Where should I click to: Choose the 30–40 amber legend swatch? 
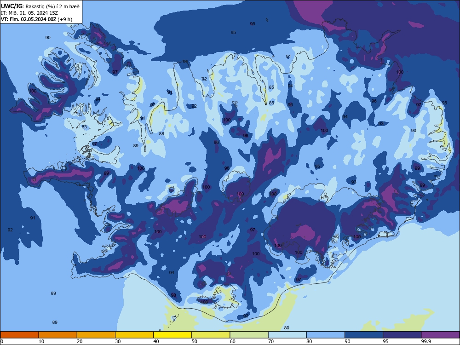[134, 335]
